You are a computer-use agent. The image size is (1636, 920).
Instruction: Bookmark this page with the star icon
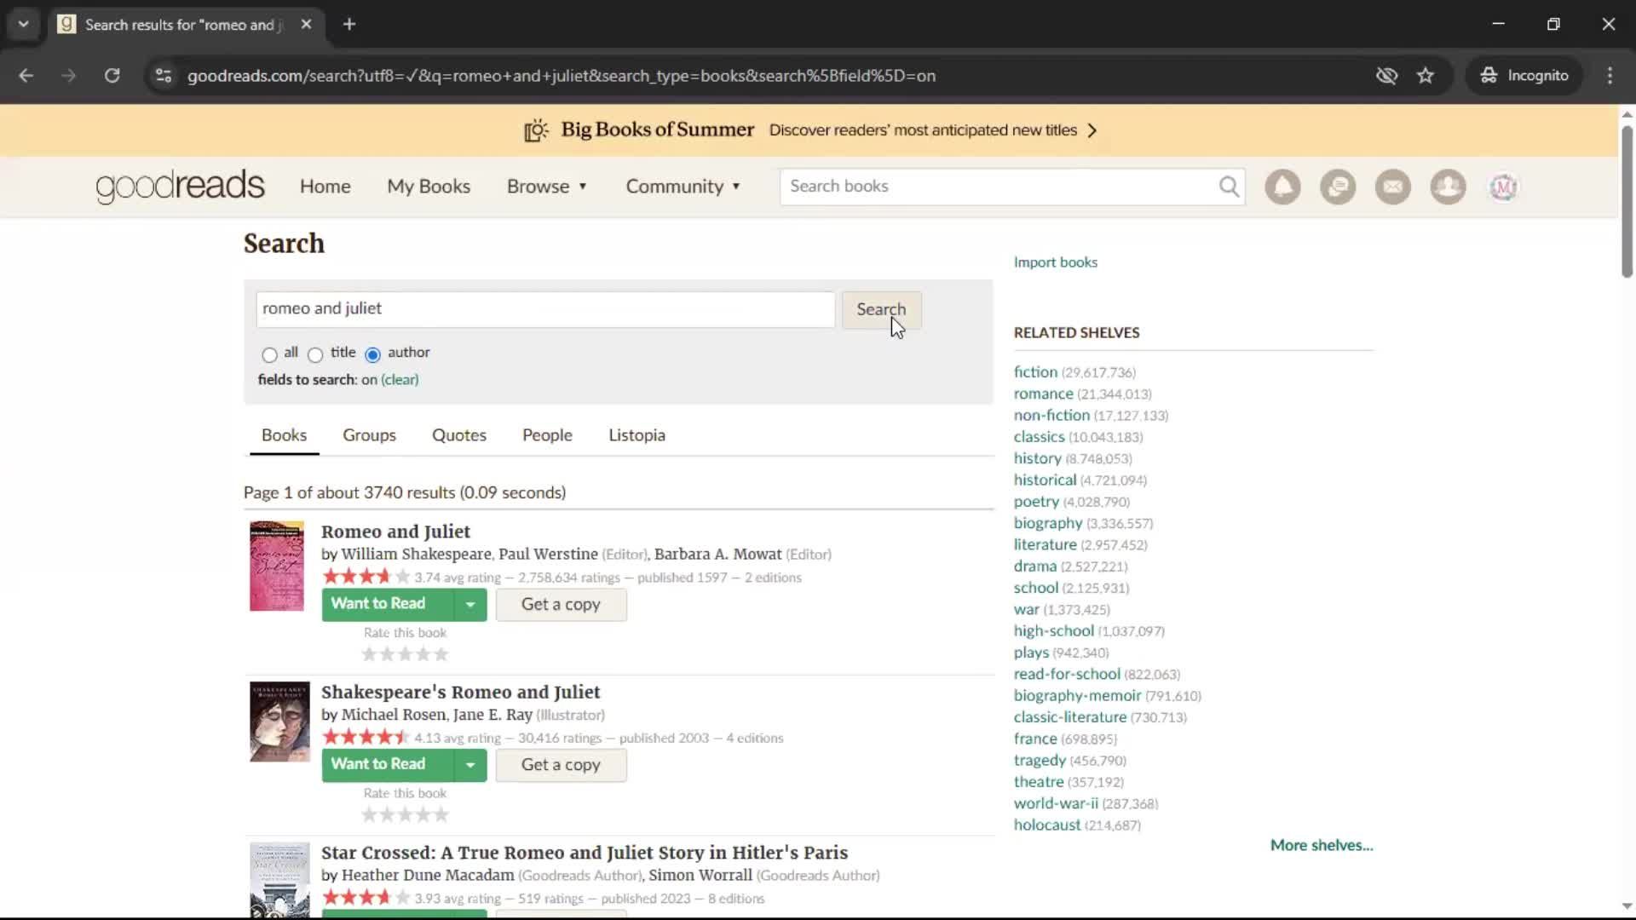click(1426, 75)
